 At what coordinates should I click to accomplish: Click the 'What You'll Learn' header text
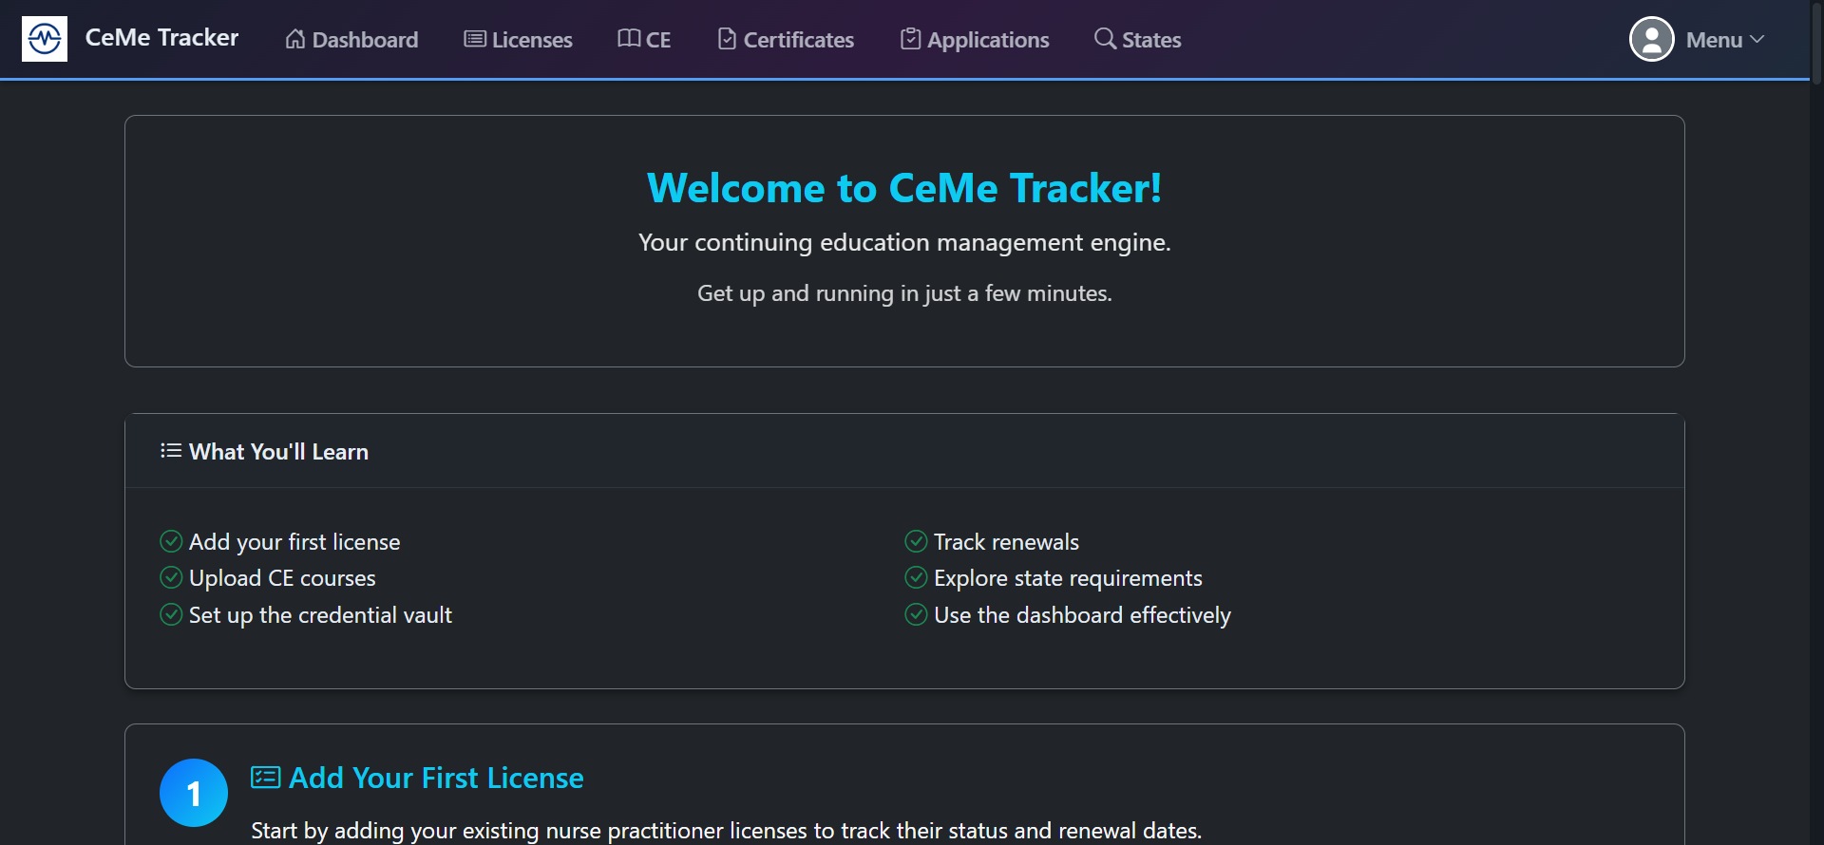pyautogui.click(x=278, y=452)
